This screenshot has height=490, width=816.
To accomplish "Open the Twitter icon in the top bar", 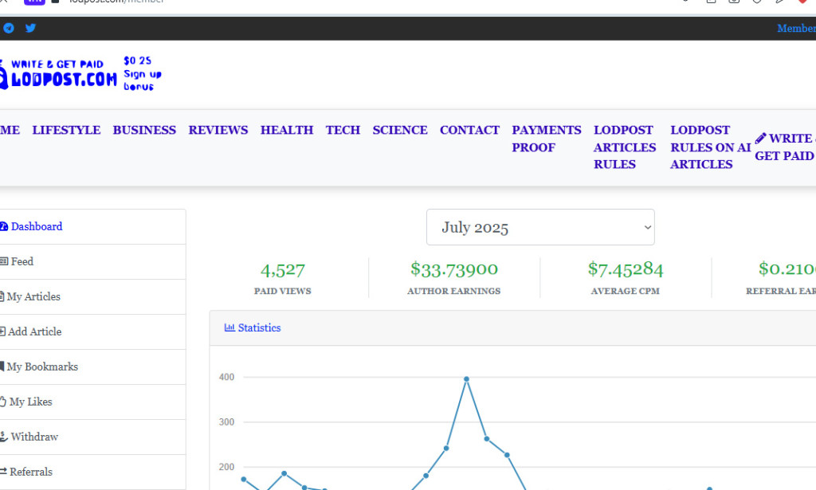I will [x=30, y=28].
